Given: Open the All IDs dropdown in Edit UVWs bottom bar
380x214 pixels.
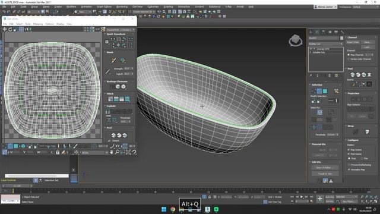Looking at the screenshot, I should coord(94,152).
